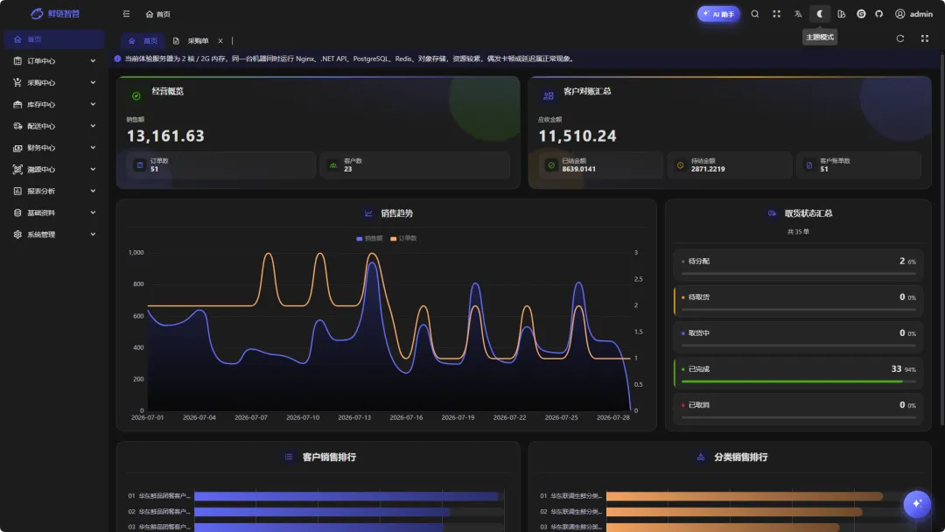
Task: Open the search magnifier icon
Action: [754, 14]
